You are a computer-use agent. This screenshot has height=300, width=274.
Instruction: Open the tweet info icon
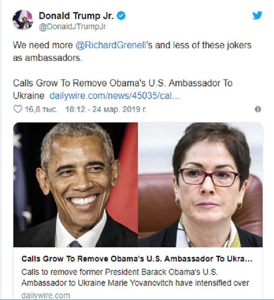[x=258, y=109]
